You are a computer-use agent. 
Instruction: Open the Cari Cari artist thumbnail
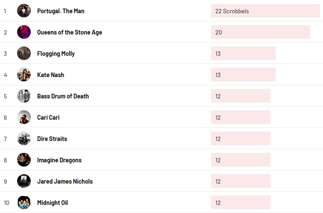click(24, 117)
